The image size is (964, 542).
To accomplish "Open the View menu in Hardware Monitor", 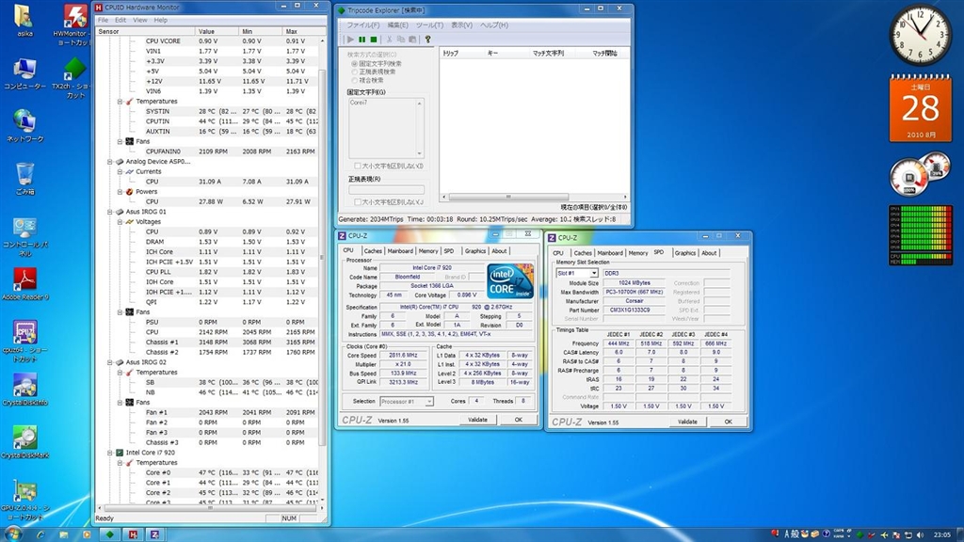I will click(x=139, y=20).
